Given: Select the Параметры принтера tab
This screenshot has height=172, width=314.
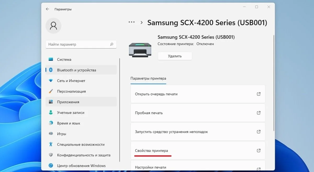Looking at the screenshot, I should 148,78.
